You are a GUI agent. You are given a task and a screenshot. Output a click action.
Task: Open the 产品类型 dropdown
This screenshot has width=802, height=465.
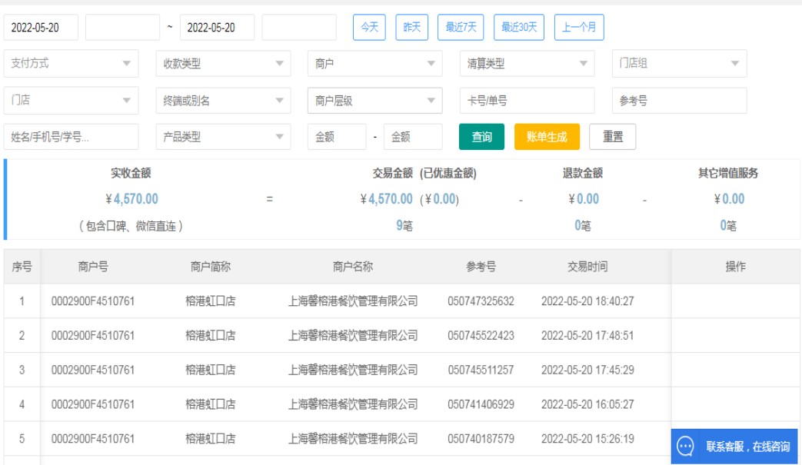(x=223, y=137)
